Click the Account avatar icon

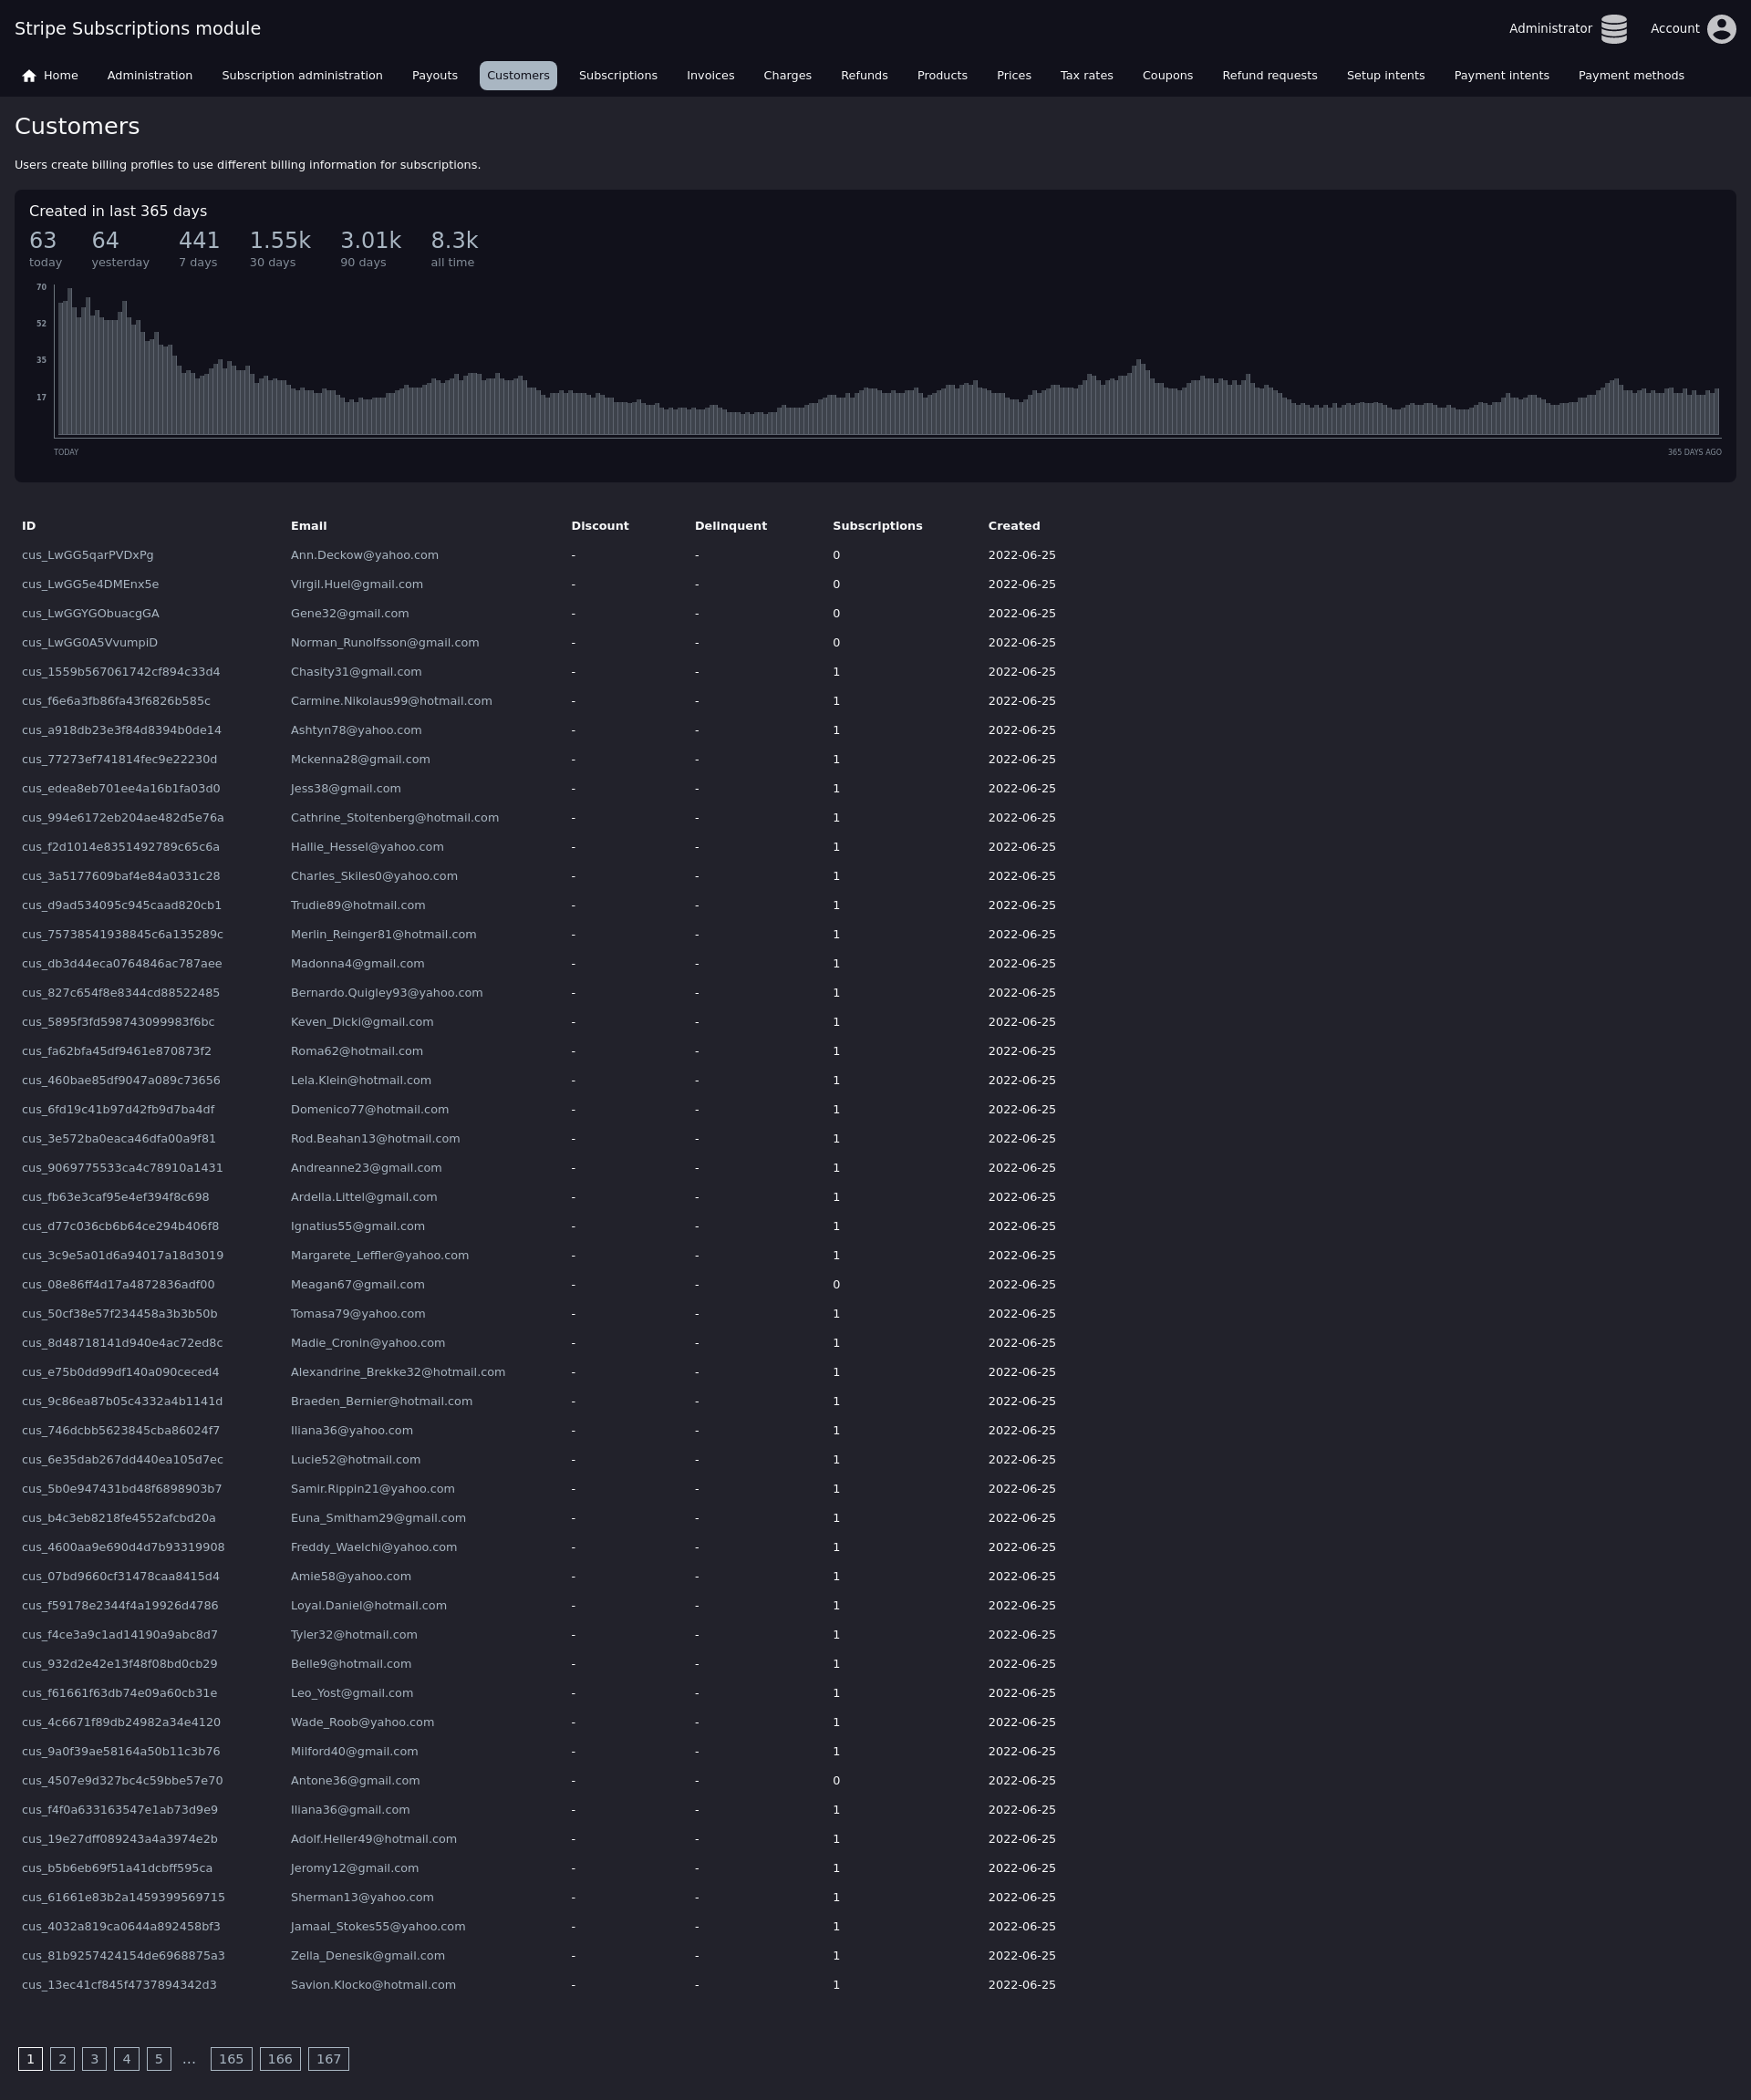point(1720,29)
